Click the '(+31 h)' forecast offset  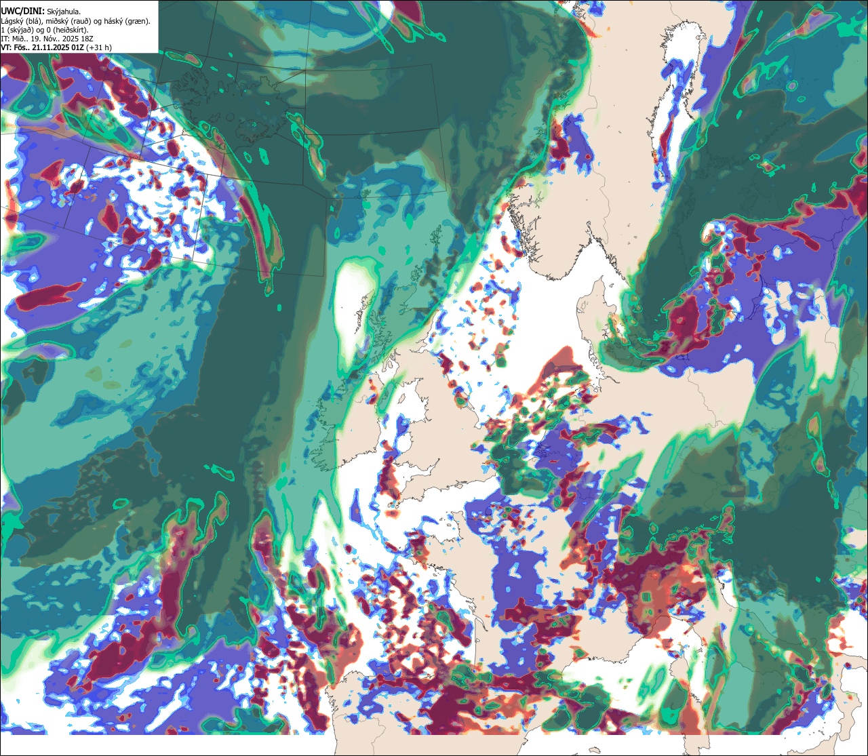pos(98,47)
